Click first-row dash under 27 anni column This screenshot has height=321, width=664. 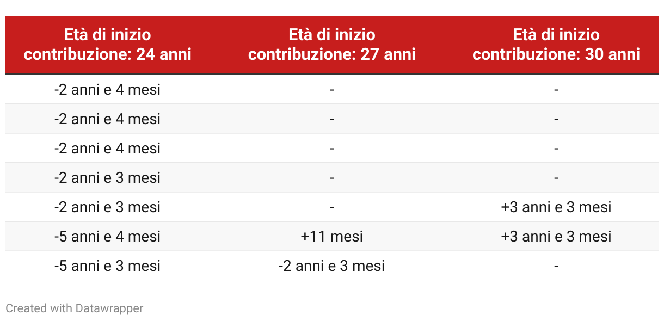pos(331,90)
